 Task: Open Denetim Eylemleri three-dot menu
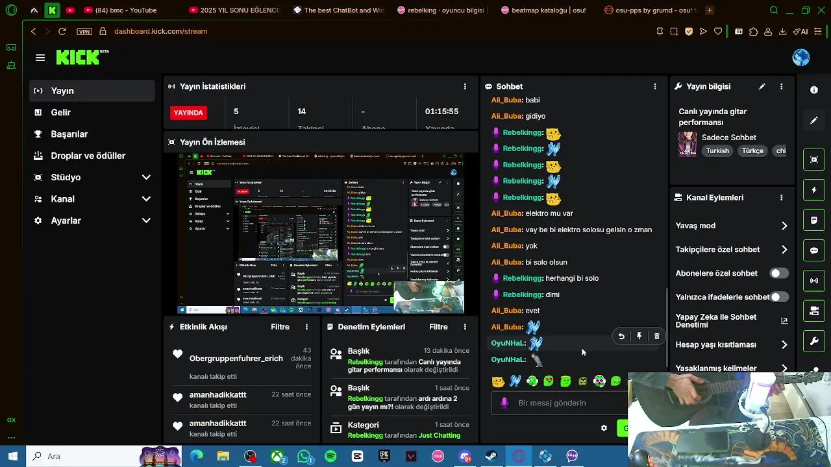465,327
